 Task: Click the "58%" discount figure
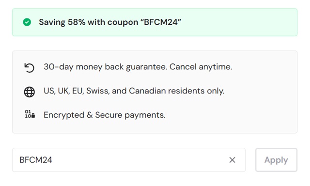click(x=77, y=22)
